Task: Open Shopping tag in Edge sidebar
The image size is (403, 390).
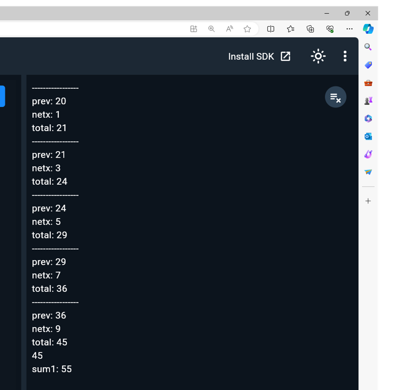Action: (368, 65)
